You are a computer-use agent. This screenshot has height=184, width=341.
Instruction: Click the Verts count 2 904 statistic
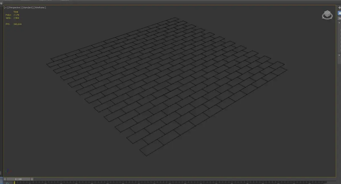click(13, 18)
